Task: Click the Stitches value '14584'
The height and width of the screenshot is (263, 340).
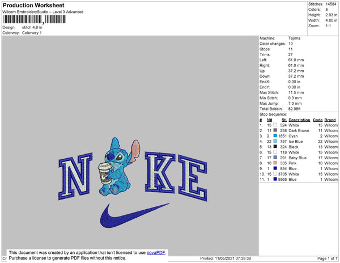Action: click(331, 4)
